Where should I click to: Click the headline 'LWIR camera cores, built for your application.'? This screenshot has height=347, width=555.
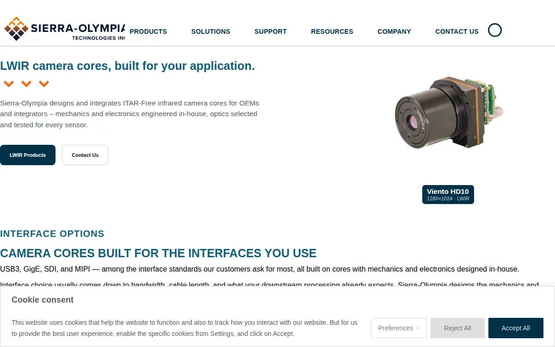click(x=127, y=66)
